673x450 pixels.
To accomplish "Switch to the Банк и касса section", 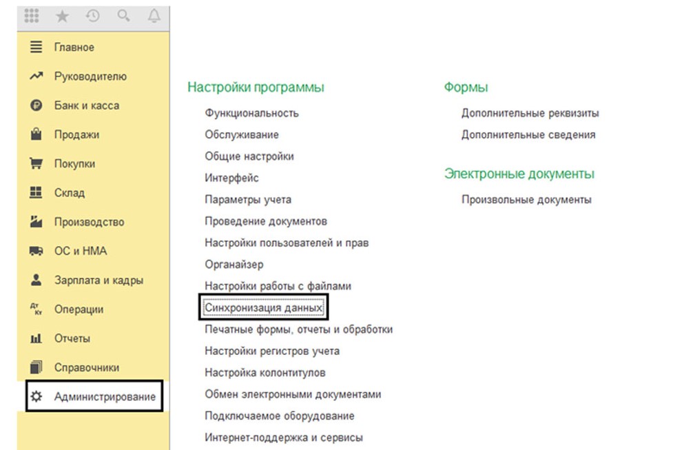I will 86,106.
